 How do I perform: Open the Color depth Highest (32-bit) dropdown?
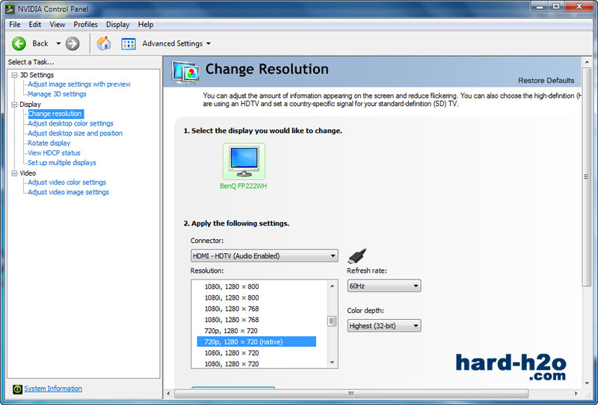coord(384,326)
